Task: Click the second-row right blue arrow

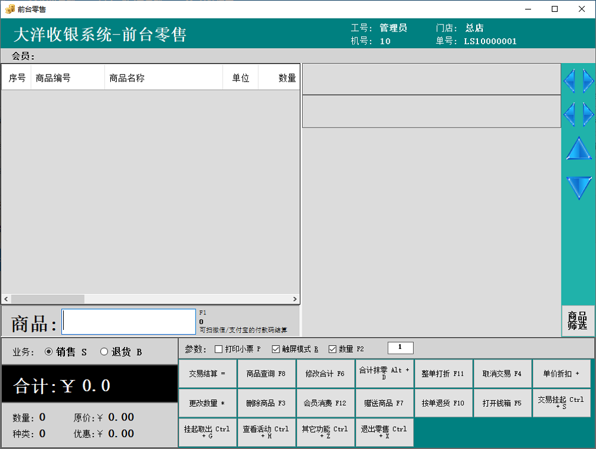Action: pyautogui.click(x=588, y=113)
